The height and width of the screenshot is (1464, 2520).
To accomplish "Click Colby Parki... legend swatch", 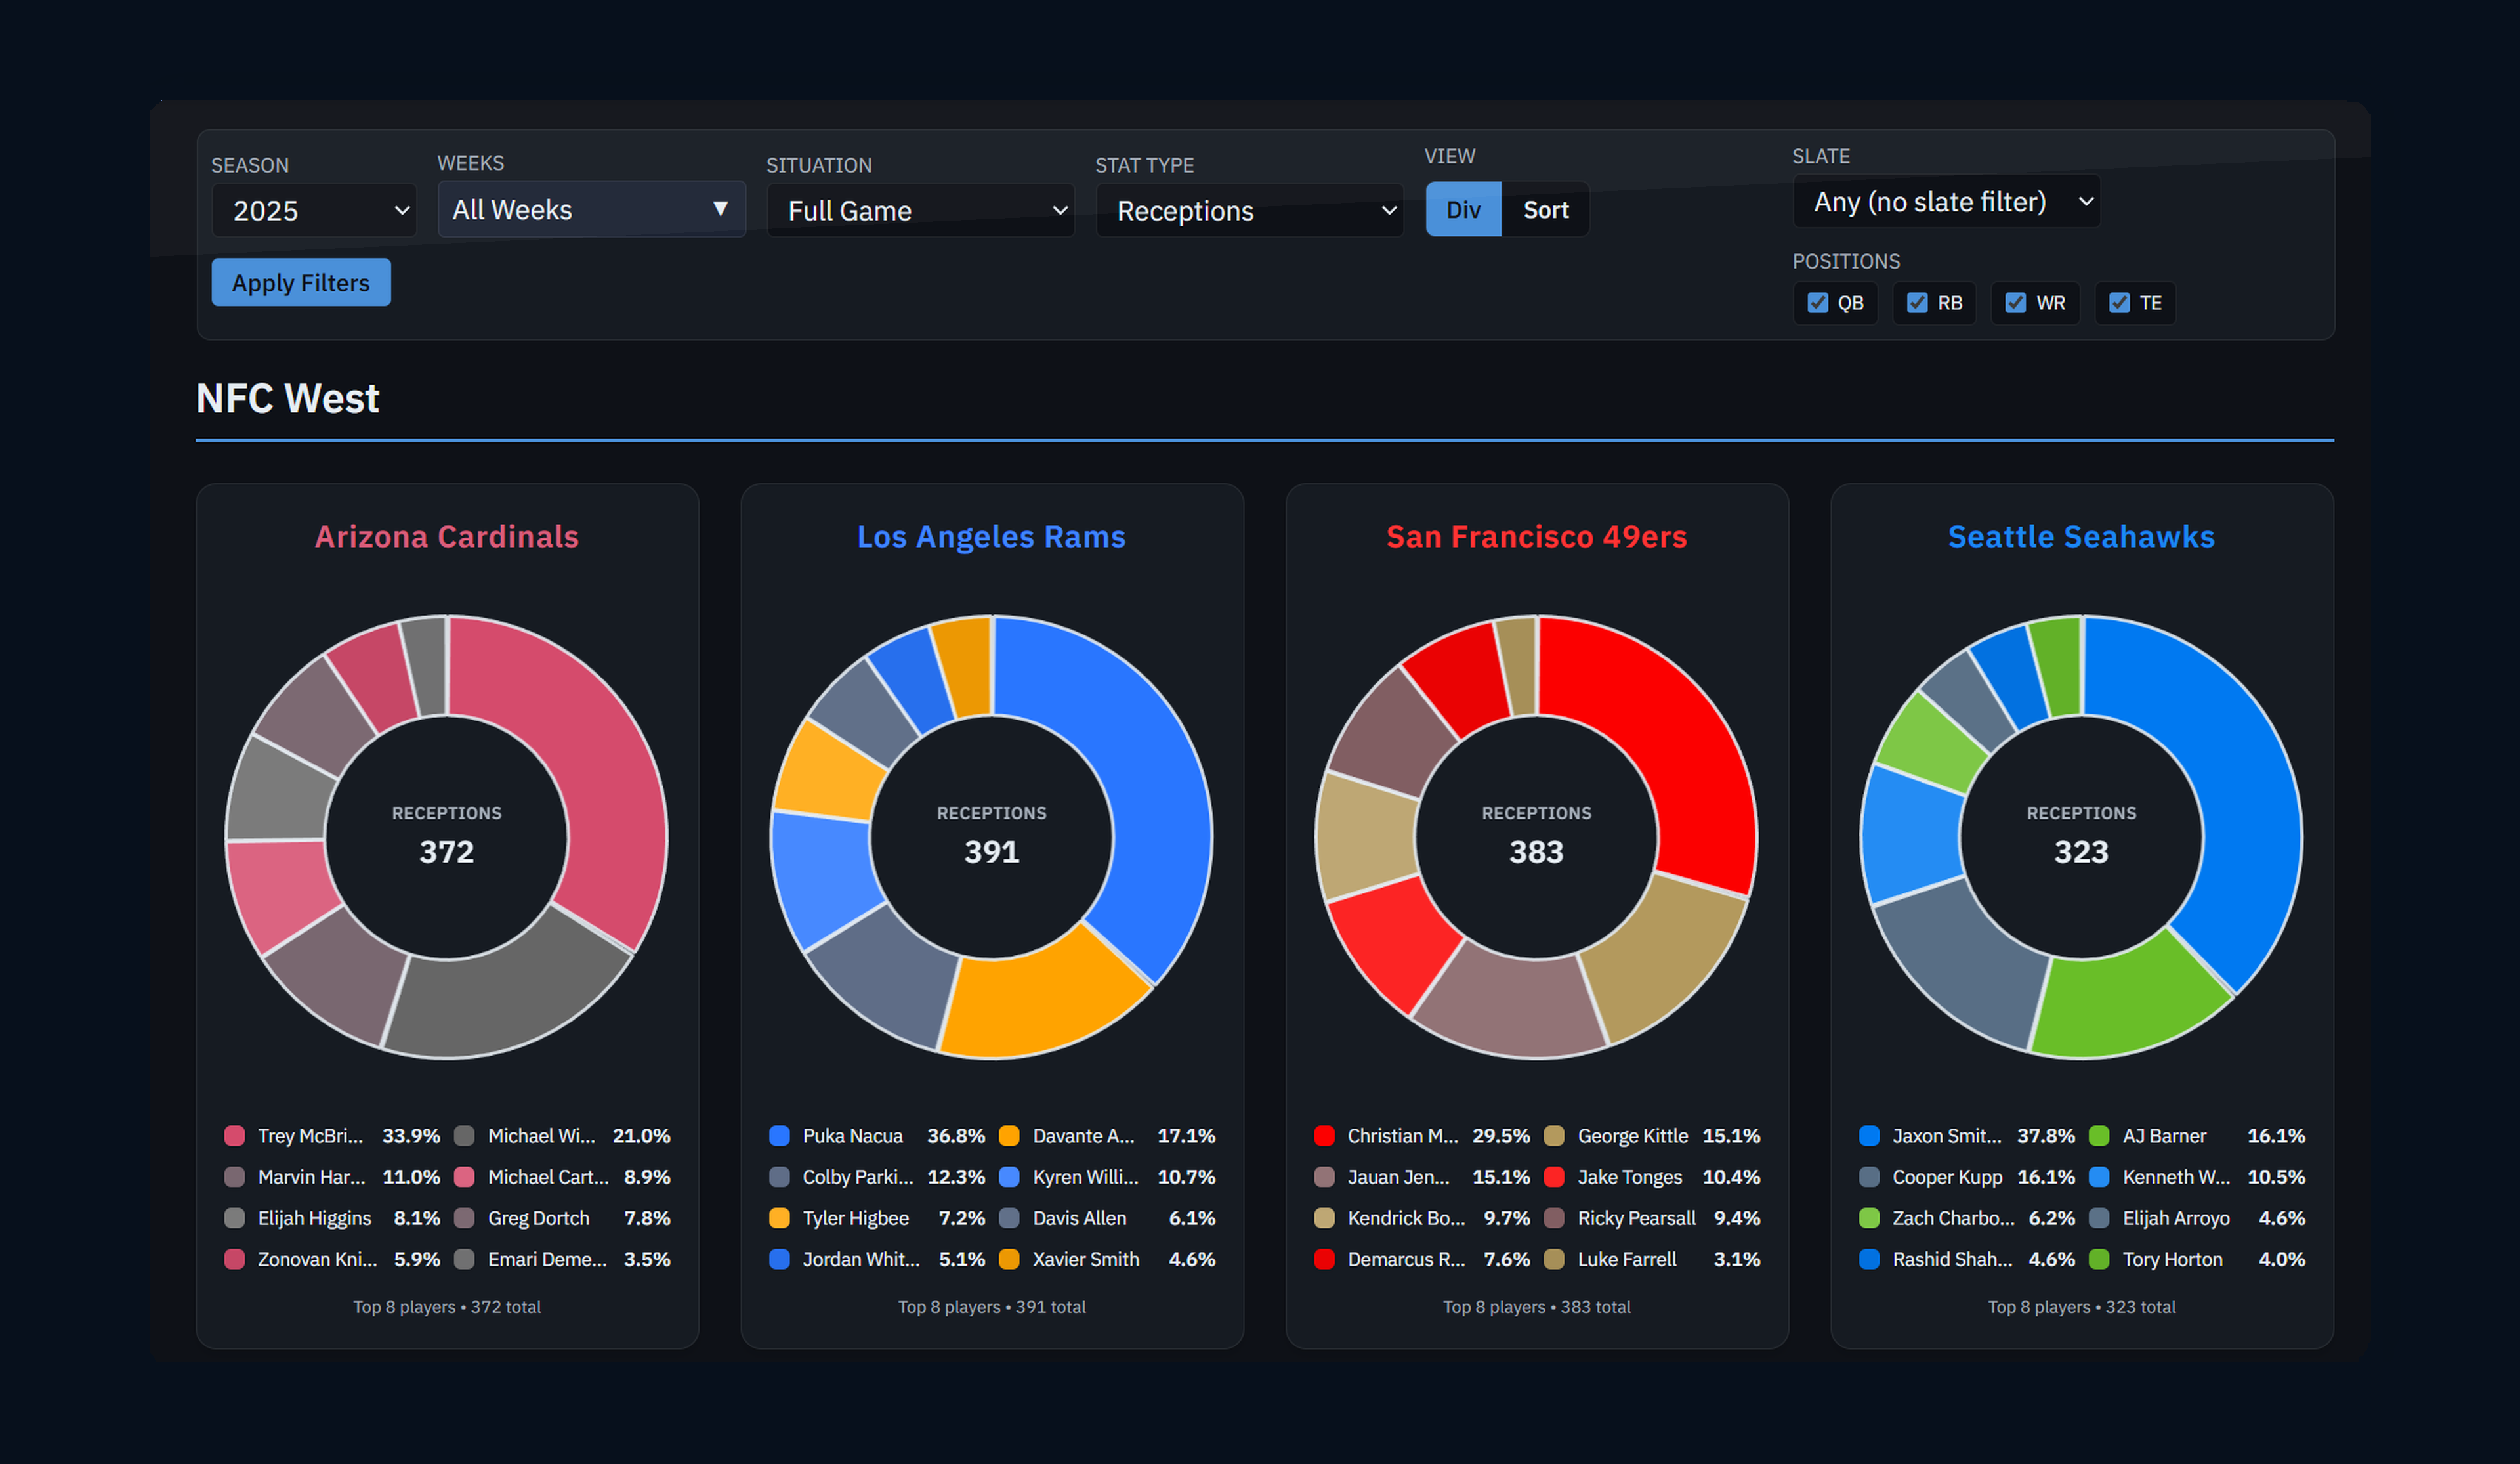I will (780, 1177).
